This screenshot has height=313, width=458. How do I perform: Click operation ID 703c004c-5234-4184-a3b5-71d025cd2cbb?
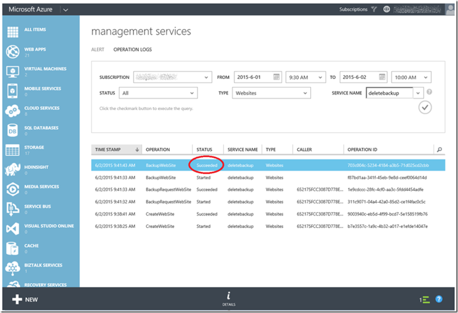coord(388,166)
